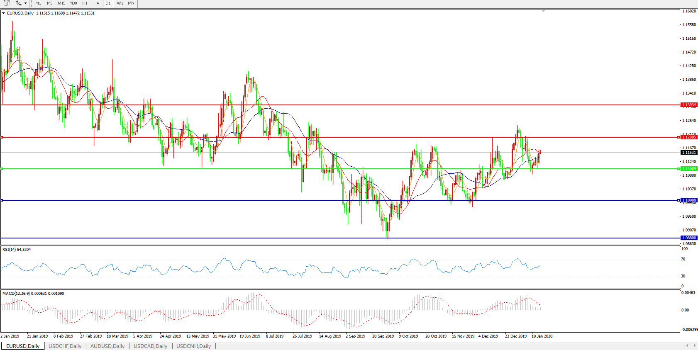This screenshot has width=698, height=350.
Task: Choose the M30 timeframe
Action: point(73,3)
